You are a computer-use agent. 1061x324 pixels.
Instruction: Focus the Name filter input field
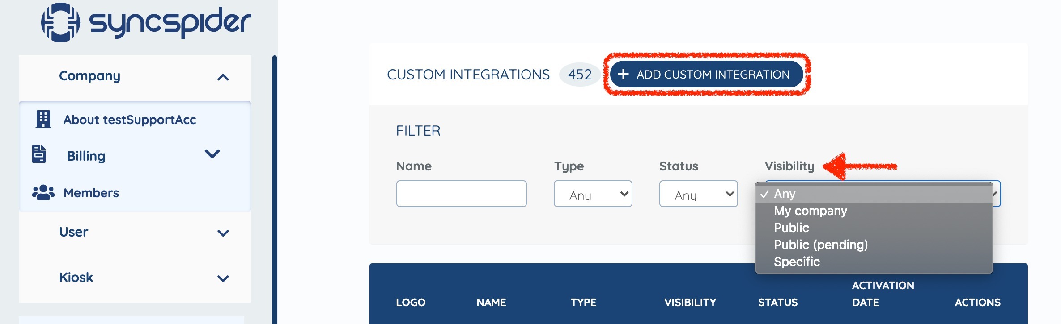(x=461, y=194)
